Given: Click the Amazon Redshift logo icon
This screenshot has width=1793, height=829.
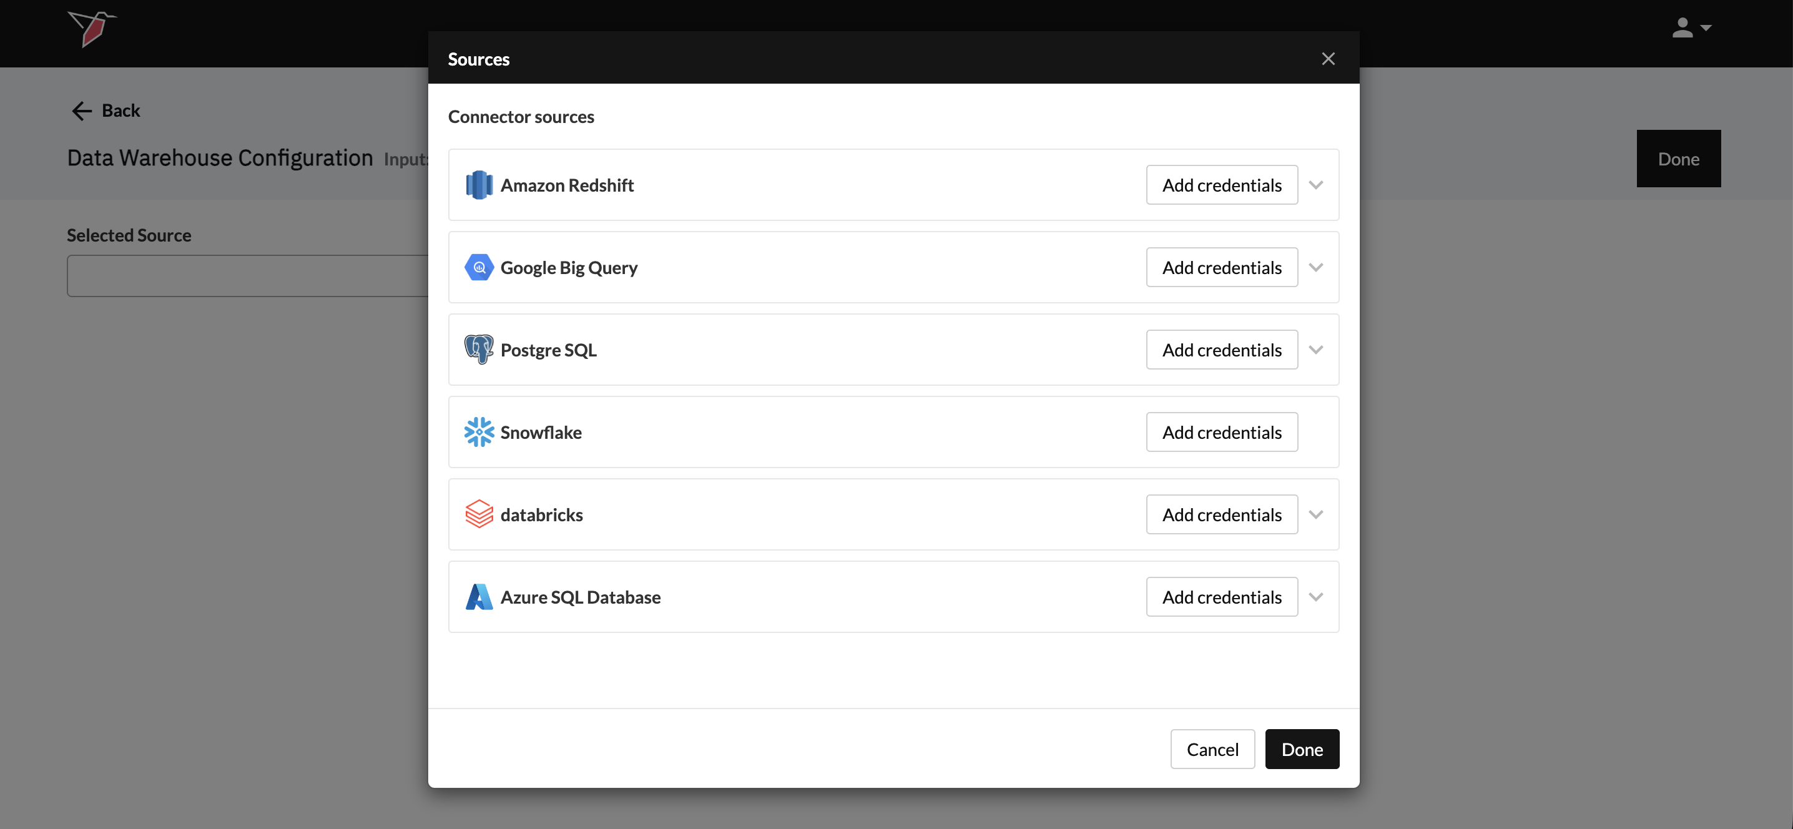Looking at the screenshot, I should (x=479, y=185).
